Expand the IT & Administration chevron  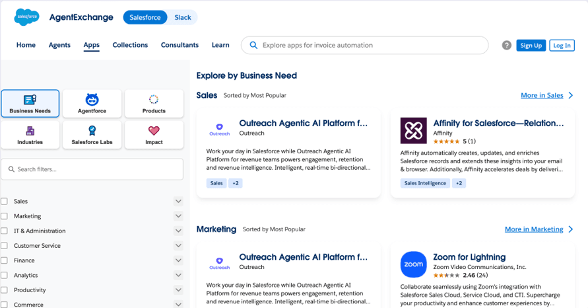[178, 231]
